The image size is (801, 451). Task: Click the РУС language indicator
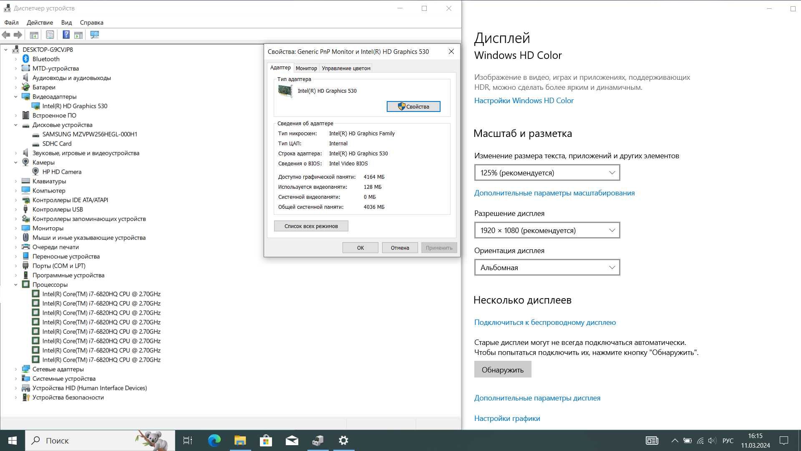[x=728, y=441]
